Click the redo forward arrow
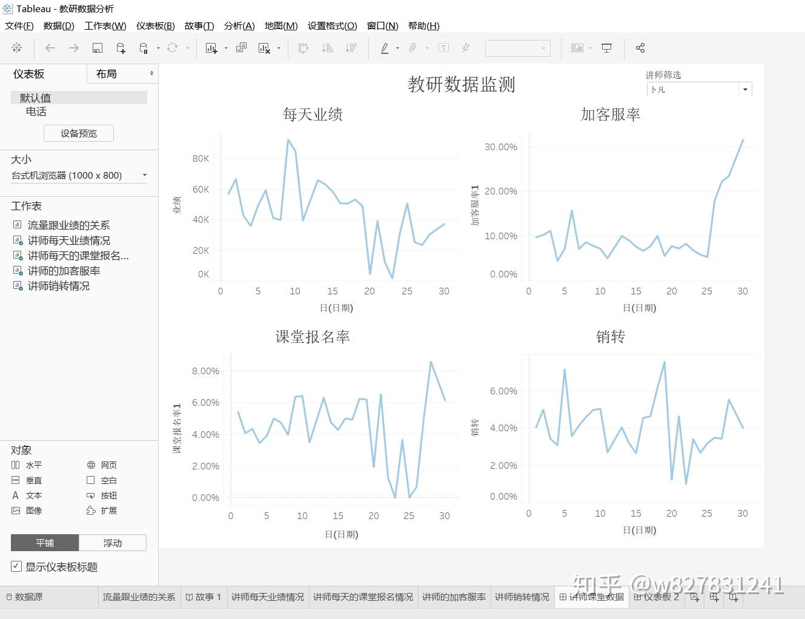 pos(74,48)
